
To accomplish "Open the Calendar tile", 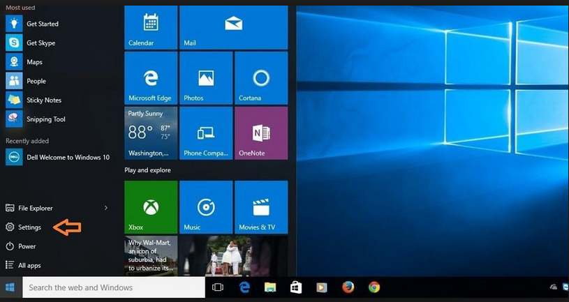I will [x=151, y=28].
